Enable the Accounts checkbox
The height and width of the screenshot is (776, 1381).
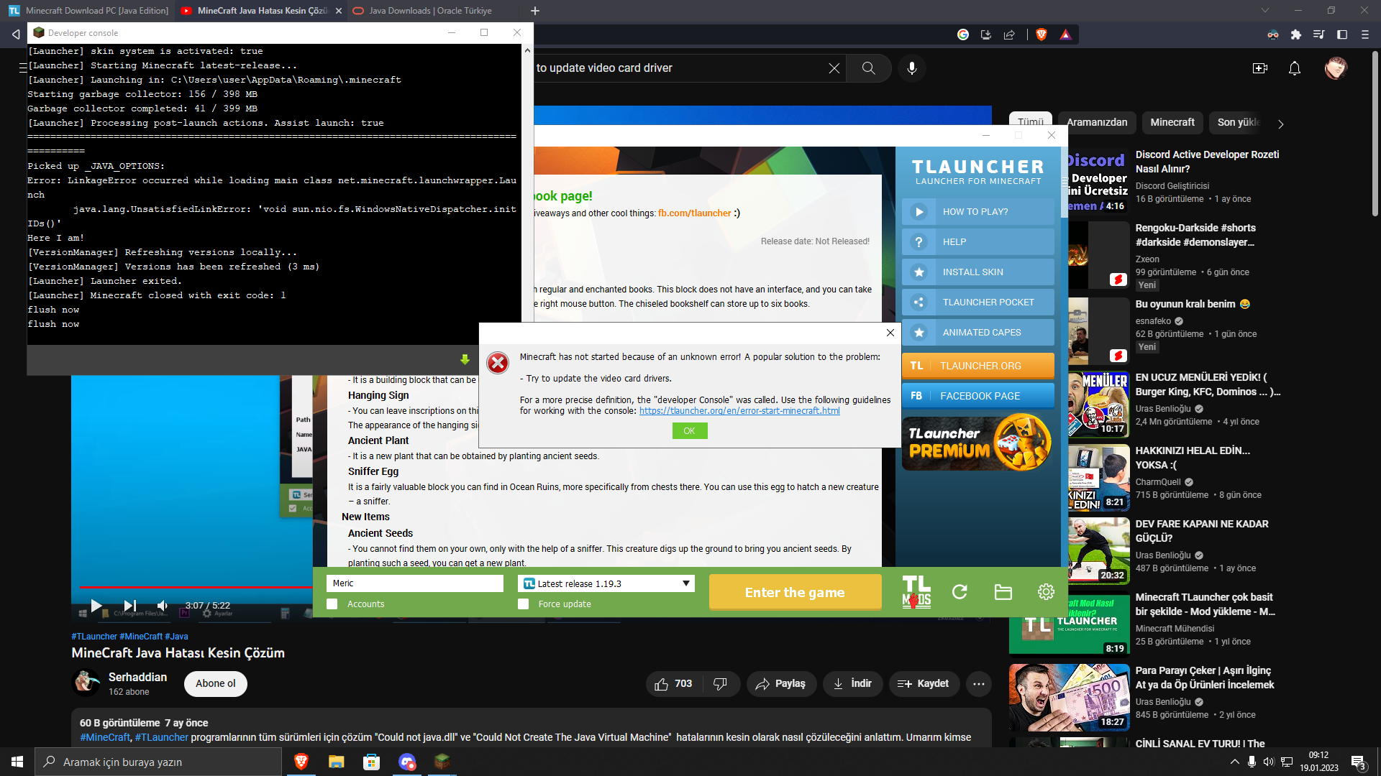click(x=332, y=604)
